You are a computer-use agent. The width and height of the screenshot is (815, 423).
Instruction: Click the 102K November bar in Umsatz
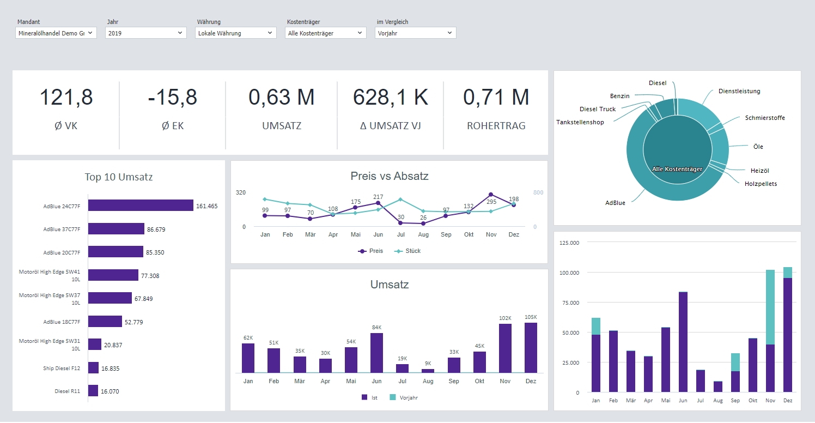(x=505, y=348)
